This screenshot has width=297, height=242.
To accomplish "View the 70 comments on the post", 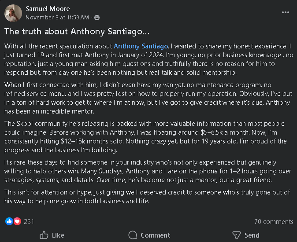I will coord(273,222).
